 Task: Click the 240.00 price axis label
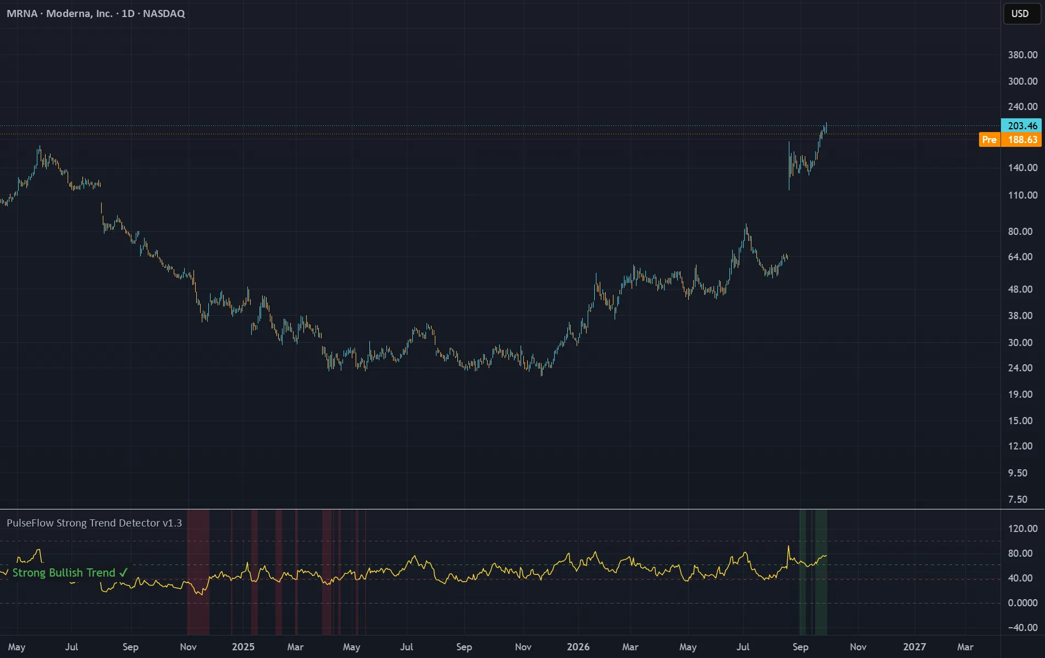pyautogui.click(x=1022, y=107)
